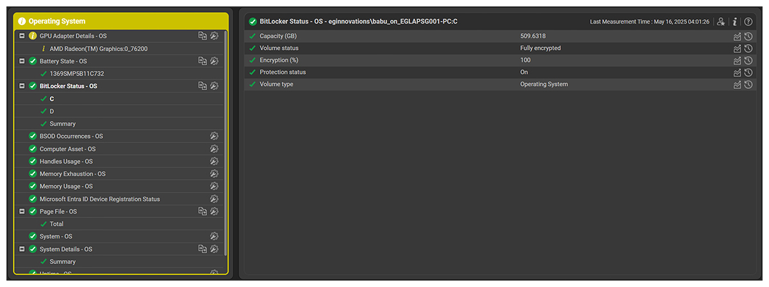Open the help question mark icon
Image resolution: width=769 pixels, height=287 pixels.
click(748, 22)
